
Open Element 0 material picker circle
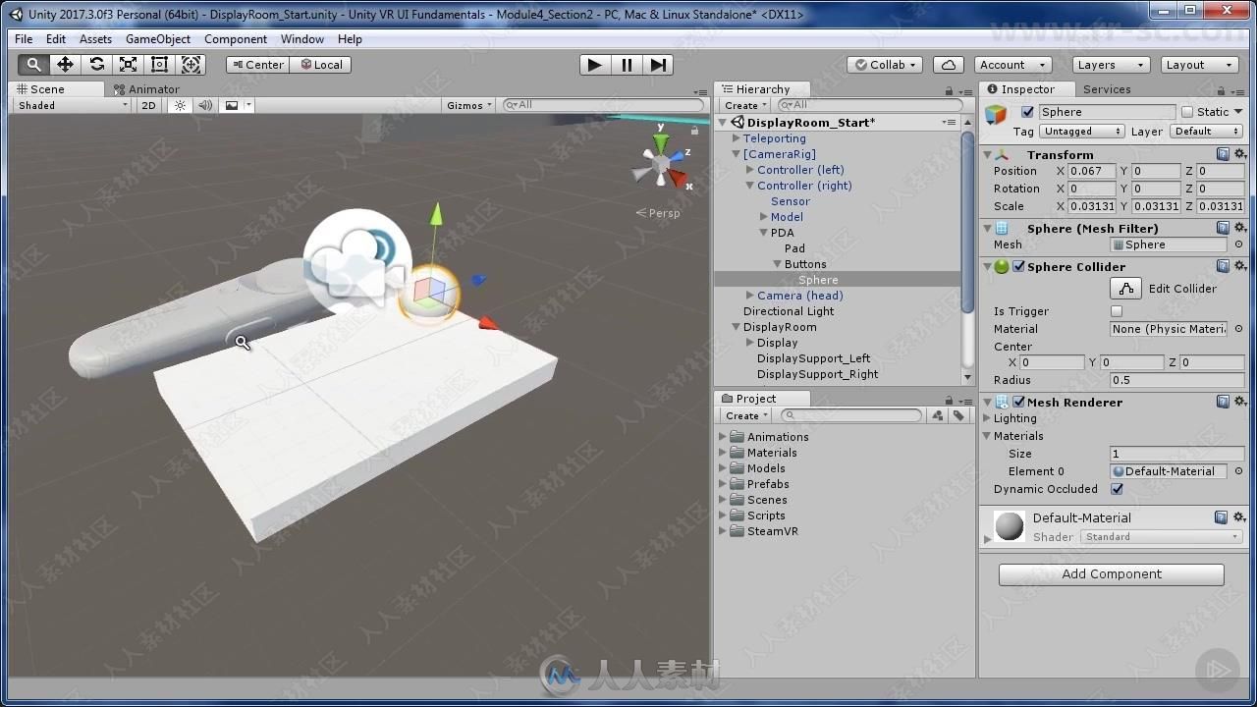coord(1238,471)
